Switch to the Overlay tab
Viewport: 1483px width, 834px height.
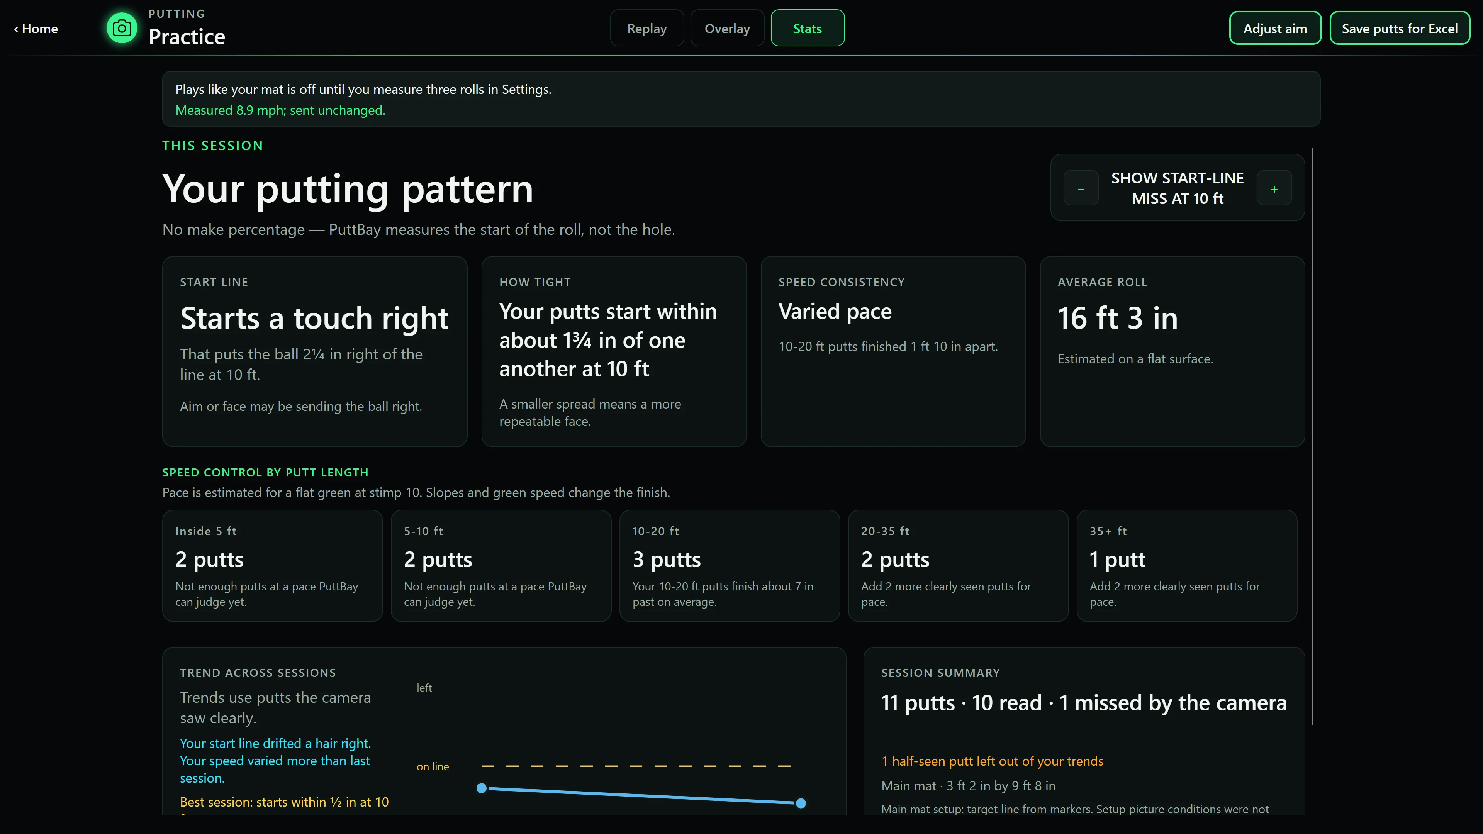[x=727, y=28]
